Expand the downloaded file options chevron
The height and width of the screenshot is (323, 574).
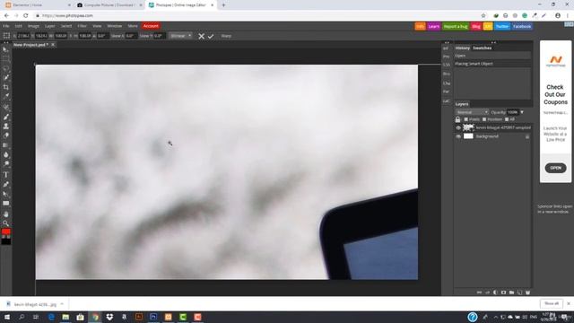pyautogui.click(x=62, y=304)
